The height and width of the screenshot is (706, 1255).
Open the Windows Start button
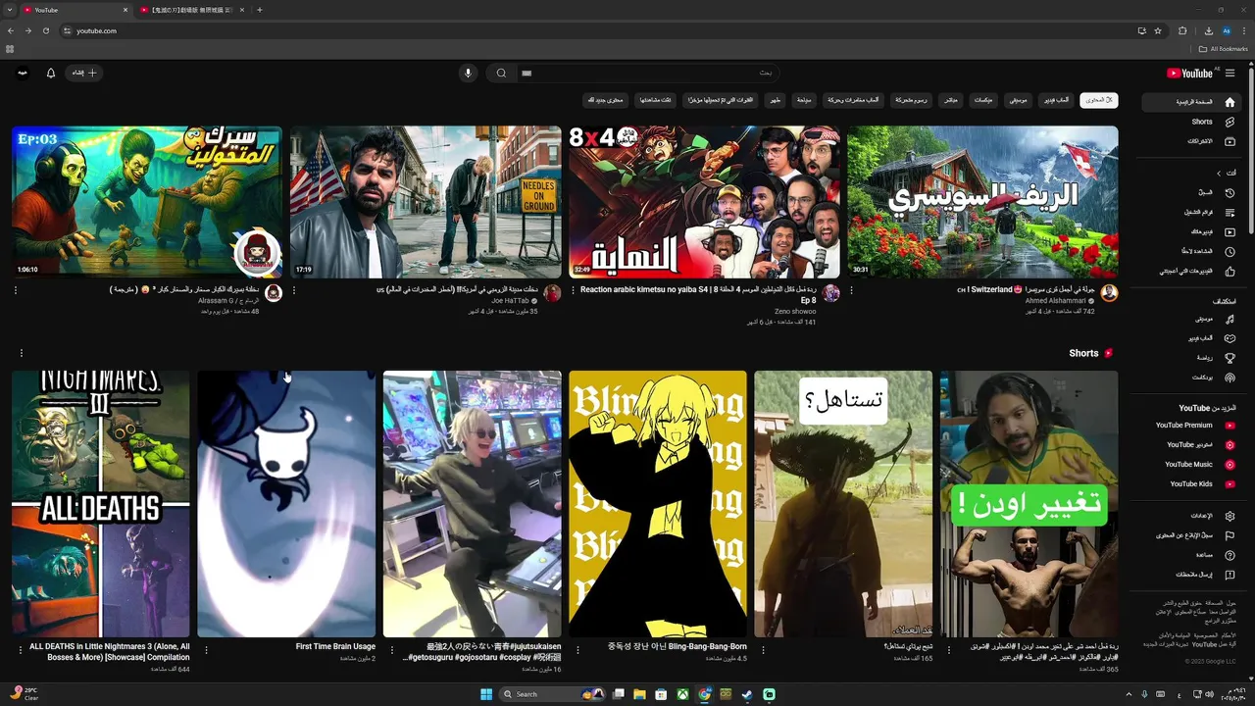pos(486,694)
